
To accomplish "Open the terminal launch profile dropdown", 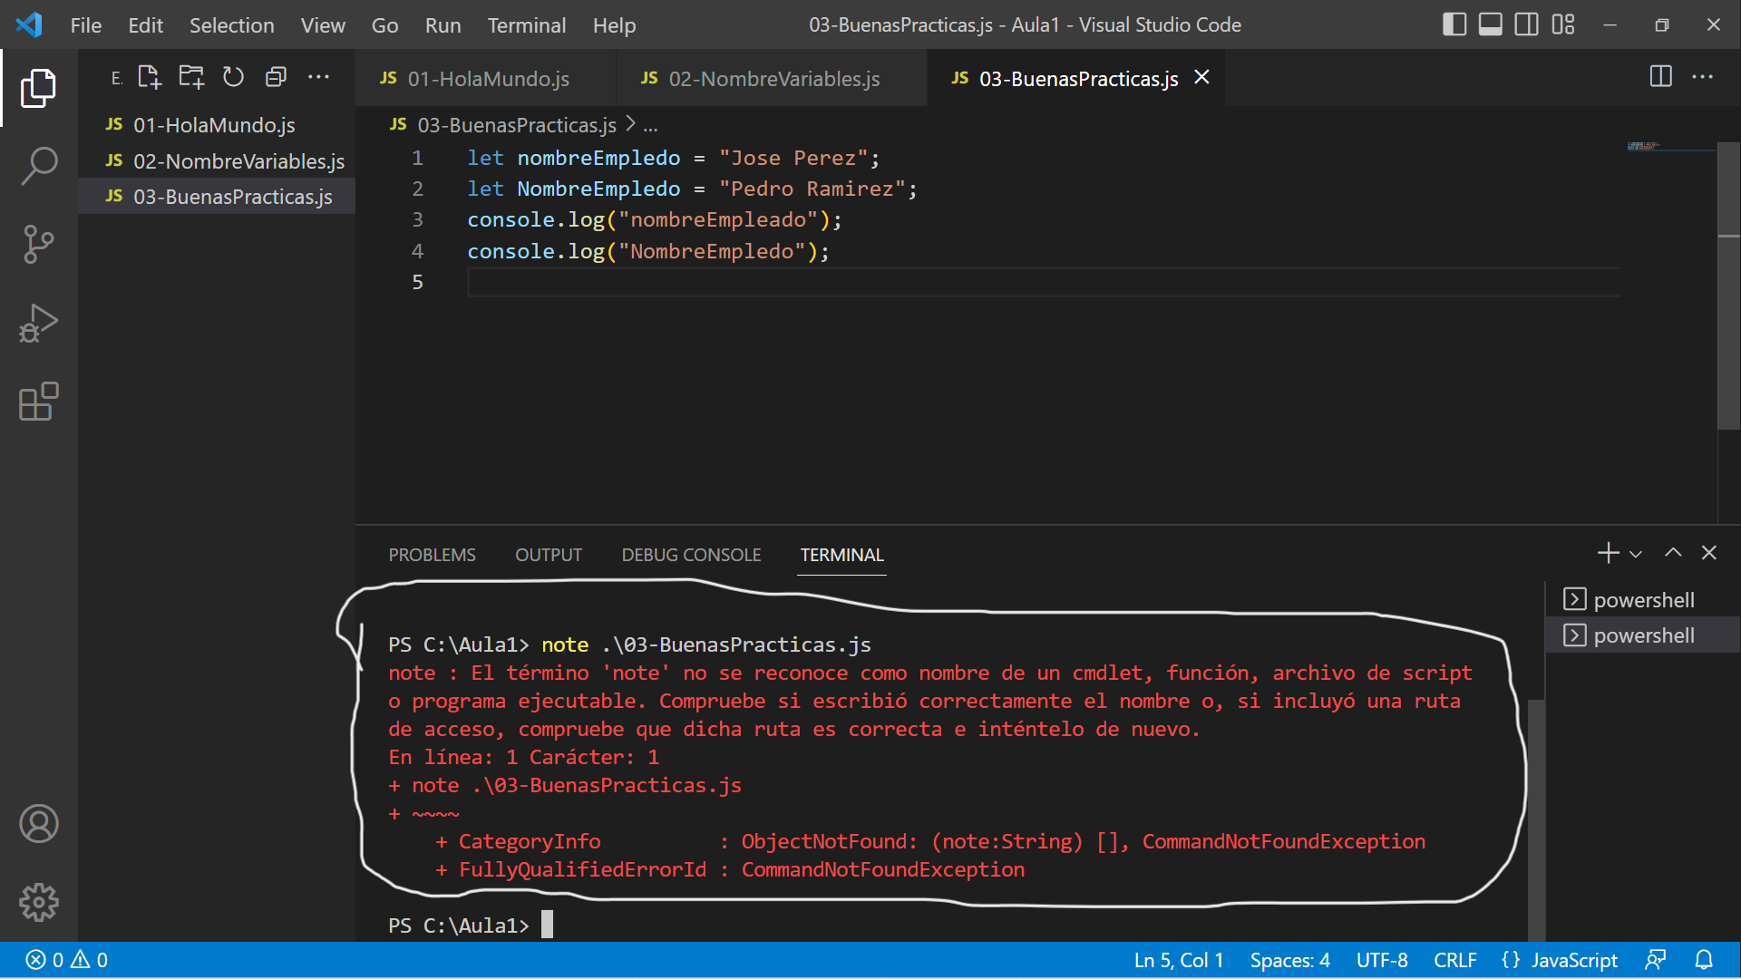I will [1636, 554].
